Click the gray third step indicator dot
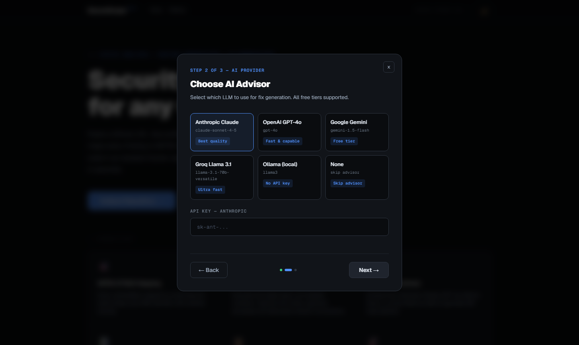Screen dimensions: 579x345 click(x=296, y=270)
